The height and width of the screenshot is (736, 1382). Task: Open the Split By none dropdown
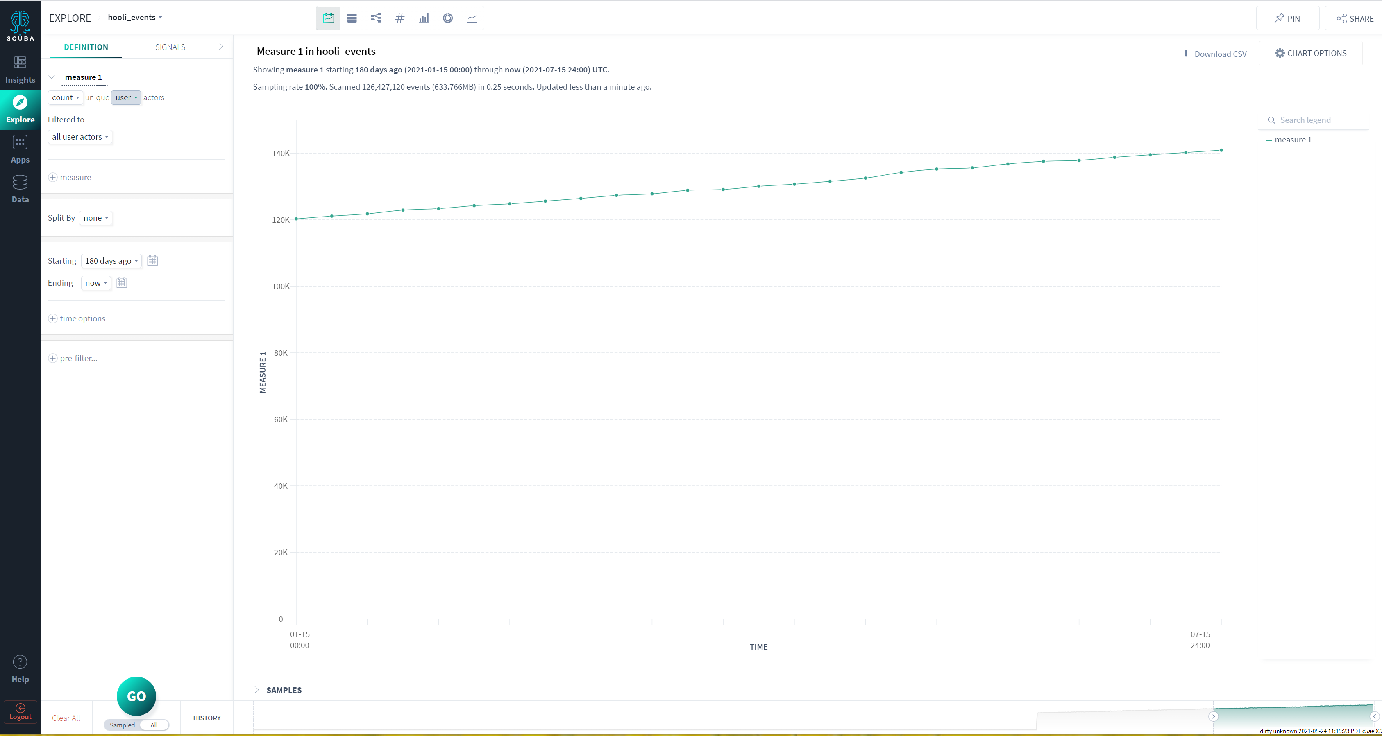[95, 218]
